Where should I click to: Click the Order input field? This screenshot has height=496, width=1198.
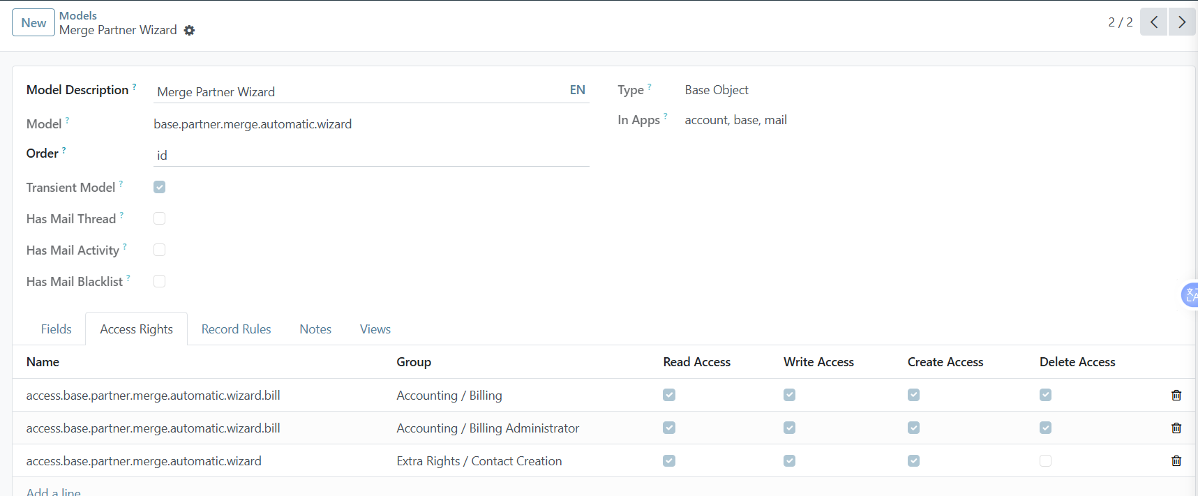click(370, 156)
